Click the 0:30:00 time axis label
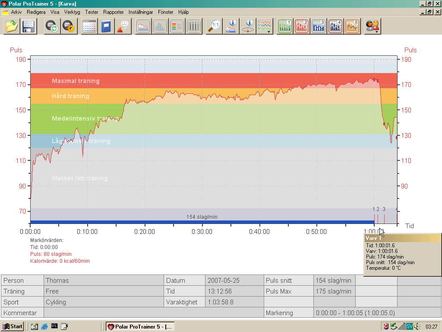The width and height of the screenshot is (442, 332). [202, 232]
